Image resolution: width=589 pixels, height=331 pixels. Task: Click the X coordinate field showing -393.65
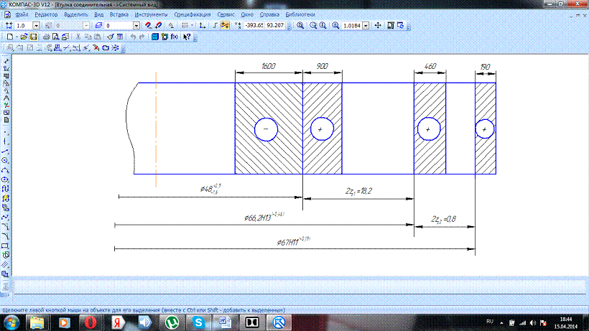(254, 25)
